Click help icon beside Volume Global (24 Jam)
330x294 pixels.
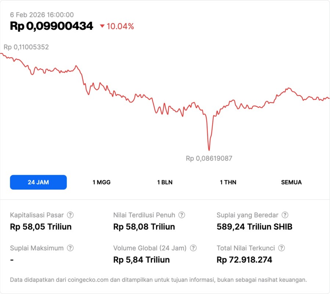pos(193,248)
